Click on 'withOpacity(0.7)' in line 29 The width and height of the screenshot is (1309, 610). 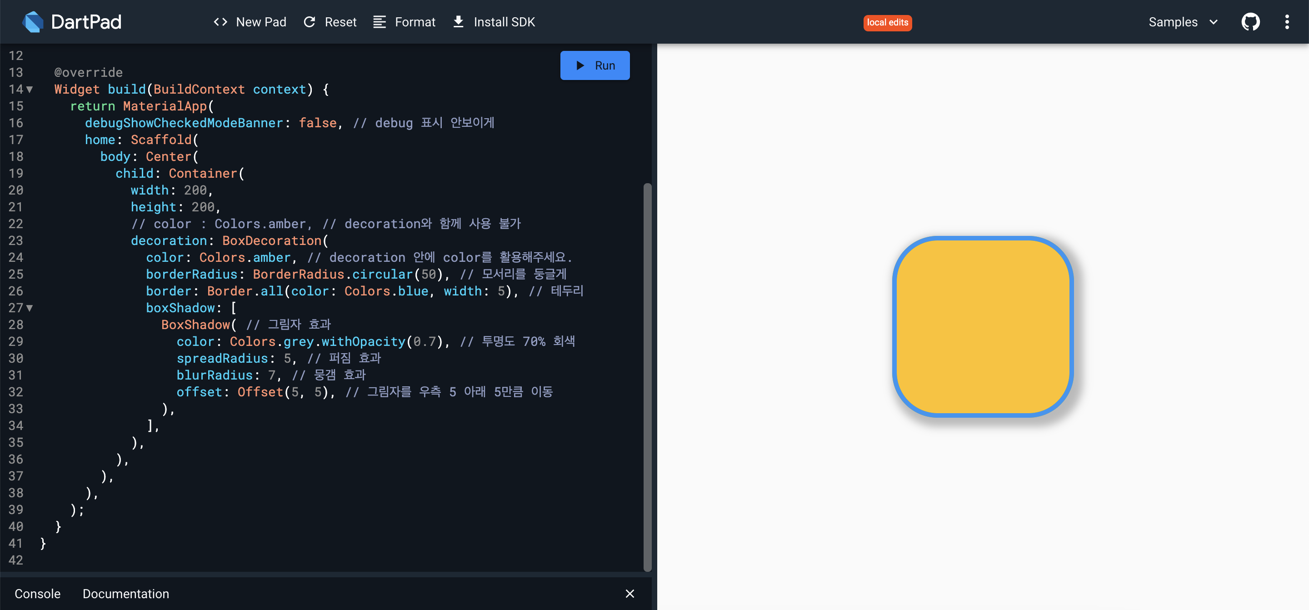point(383,342)
